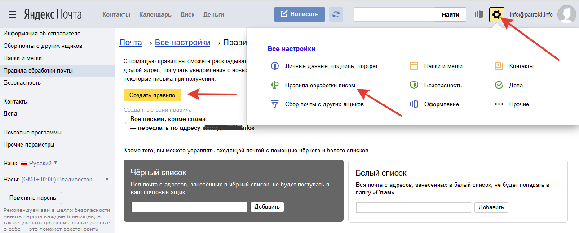Click the Поменять пароль button
The width and height of the screenshot is (579, 233).
point(33,198)
